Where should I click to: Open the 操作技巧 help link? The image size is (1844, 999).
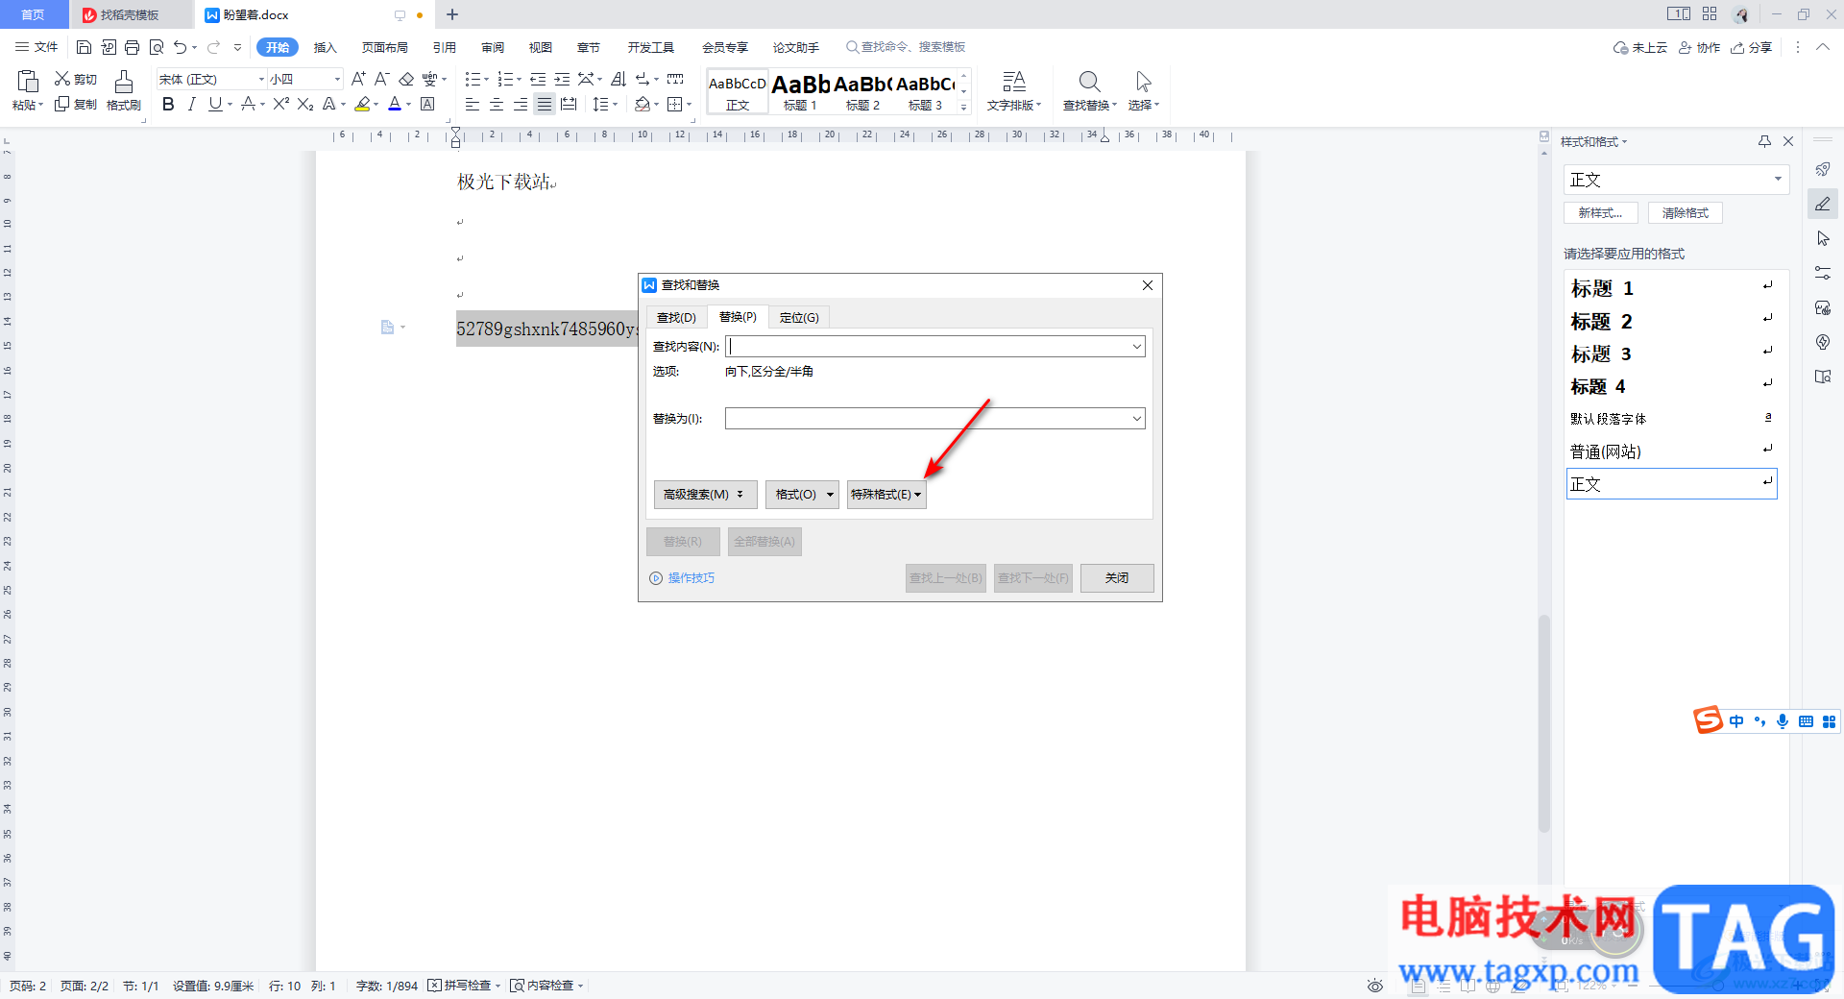682,577
